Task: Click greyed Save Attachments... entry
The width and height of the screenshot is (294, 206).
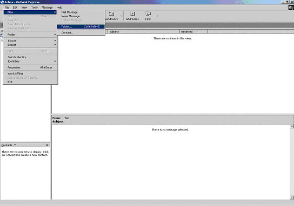Action: (x=30, y=24)
